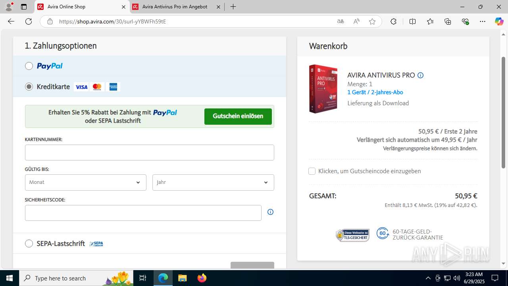Close the Avira Online Shop tab
The height and width of the screenshot is (286, 508).
[123, 7]
